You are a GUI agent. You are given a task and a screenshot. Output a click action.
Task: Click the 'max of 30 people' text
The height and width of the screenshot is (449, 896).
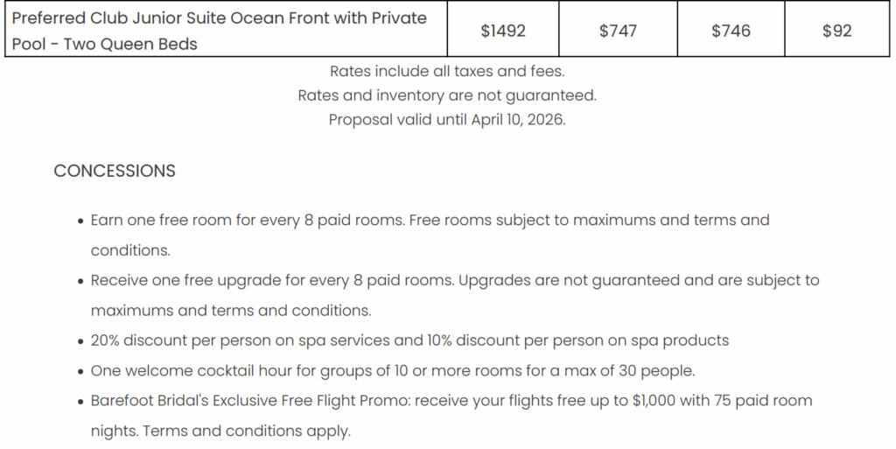click(x=637, y=370)
